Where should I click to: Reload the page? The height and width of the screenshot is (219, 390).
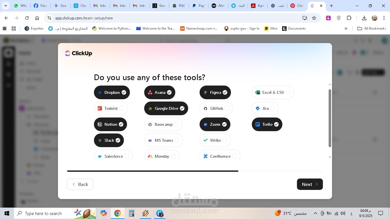[27, 18]
